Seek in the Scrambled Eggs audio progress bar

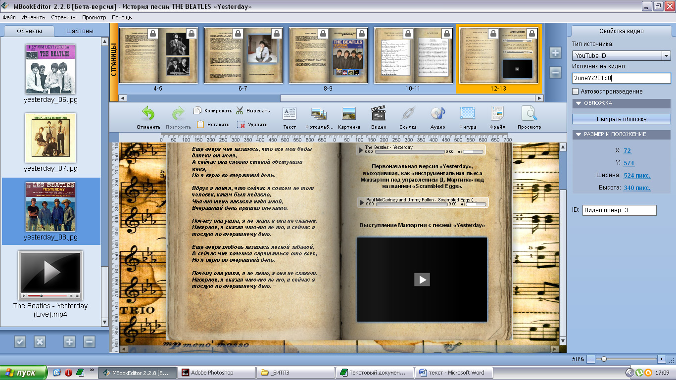click(411, 204)
